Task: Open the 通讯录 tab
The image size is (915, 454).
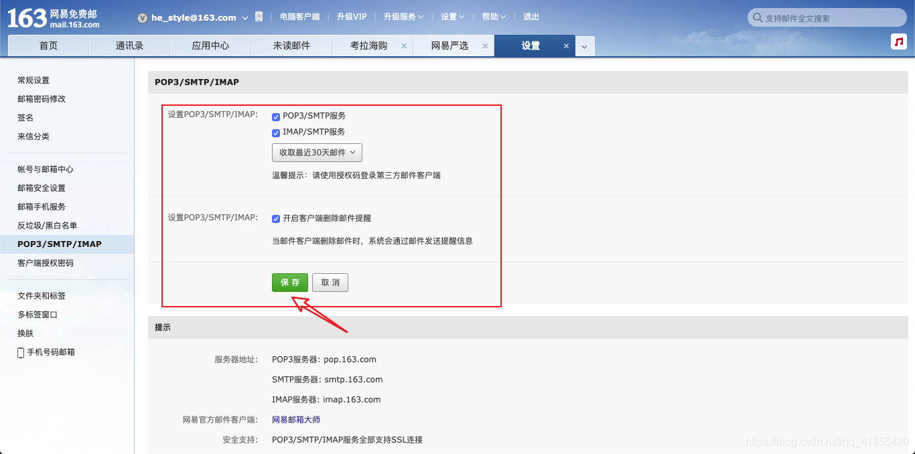Action: coord(129,46)
